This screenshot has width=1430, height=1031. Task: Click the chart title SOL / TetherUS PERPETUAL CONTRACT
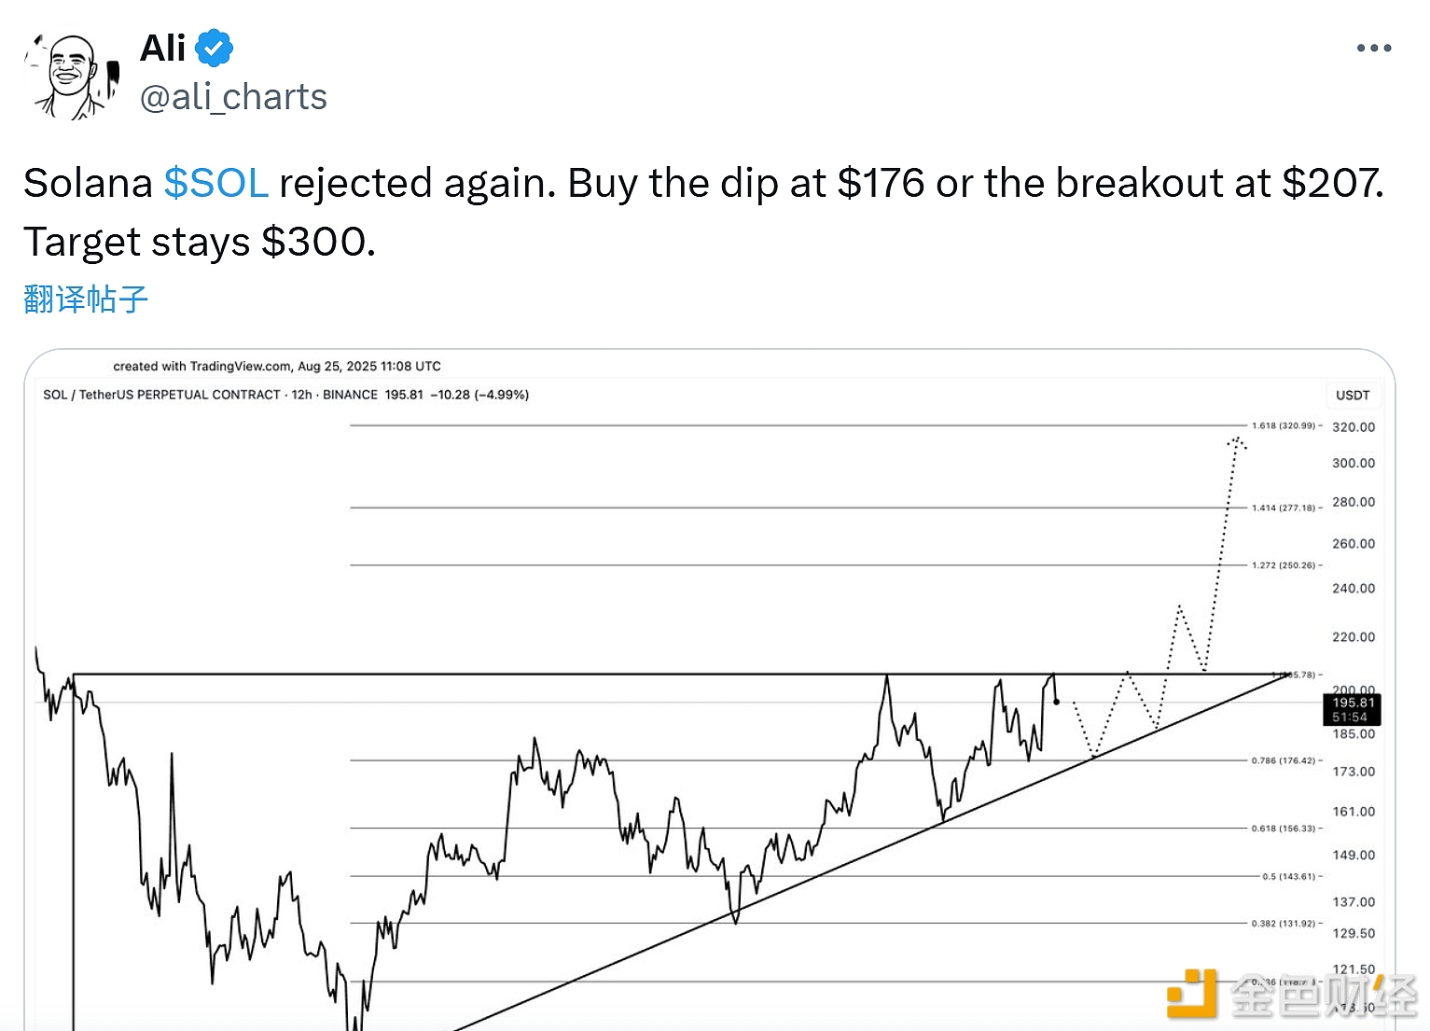[x=161, y=395]
